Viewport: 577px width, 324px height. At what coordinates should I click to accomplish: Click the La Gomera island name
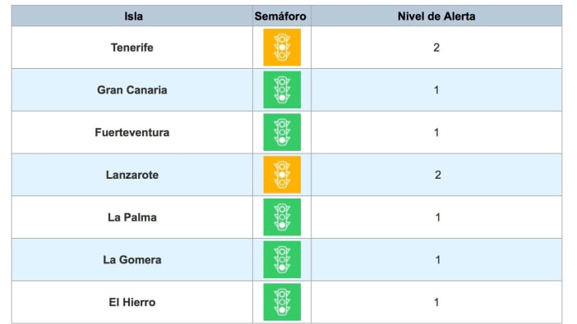132,260
